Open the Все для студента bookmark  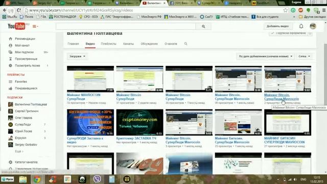tap(265, 17)
